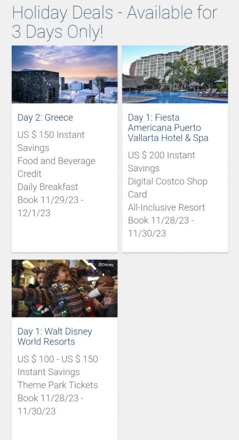Viewport: 239px width, 440px height.
Task: Select Food and Beverage Credit line
Action: click(x=56, y=167)
